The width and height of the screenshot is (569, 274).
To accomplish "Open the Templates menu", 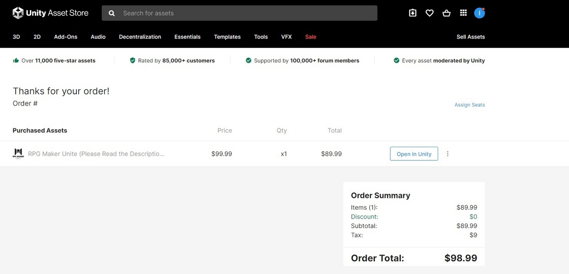I will click(227, 37).
